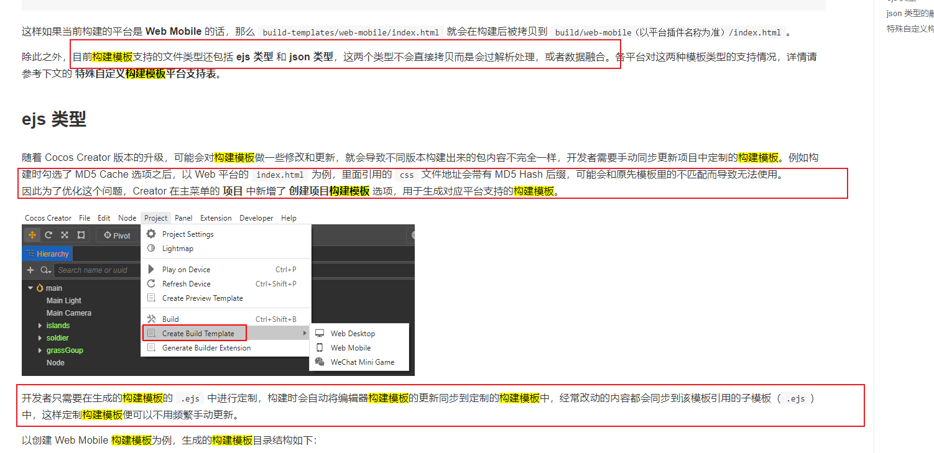Select the Main Camera node
Screen dimensions: 934x453
pos(69,313)
